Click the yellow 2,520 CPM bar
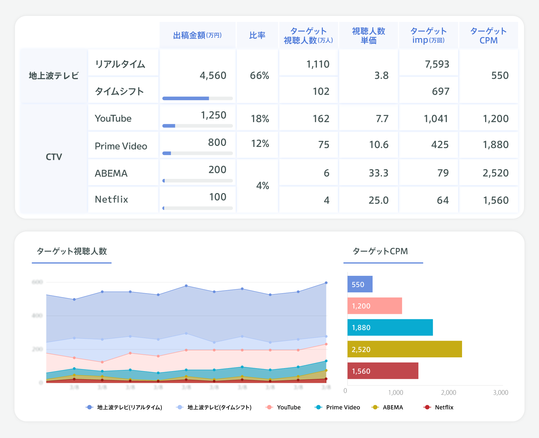 pos(404,349)
